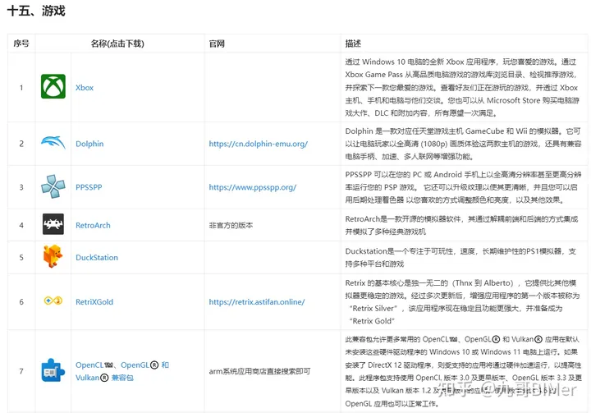Open the Xbox download link
Image resolution: width=591 pixels, height=413 pixels.
[85, 88]
